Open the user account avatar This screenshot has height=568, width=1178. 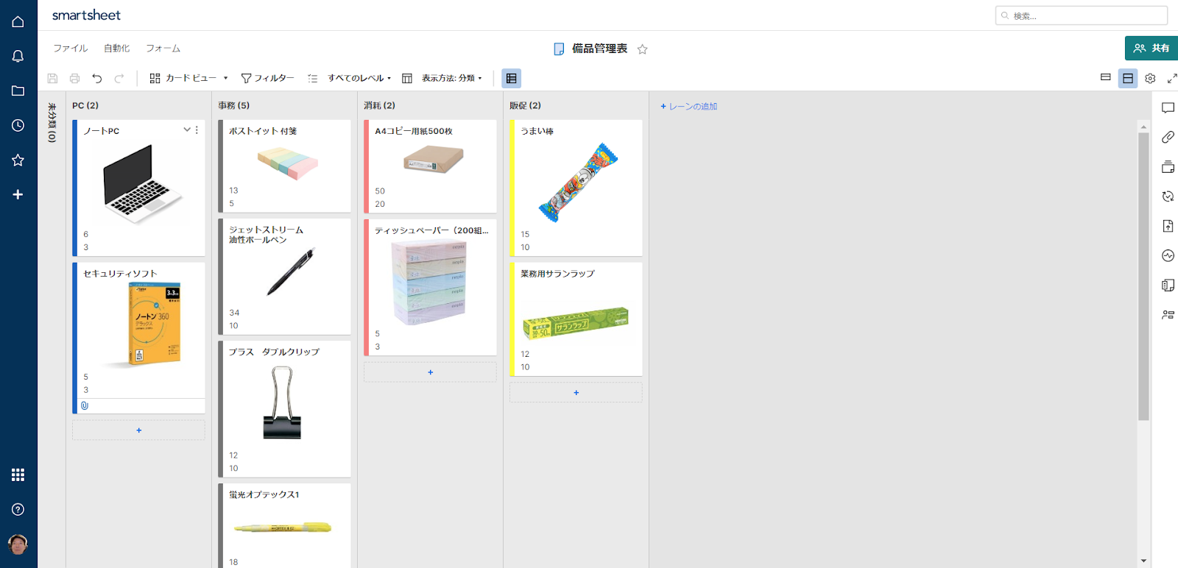pos(18,544)
